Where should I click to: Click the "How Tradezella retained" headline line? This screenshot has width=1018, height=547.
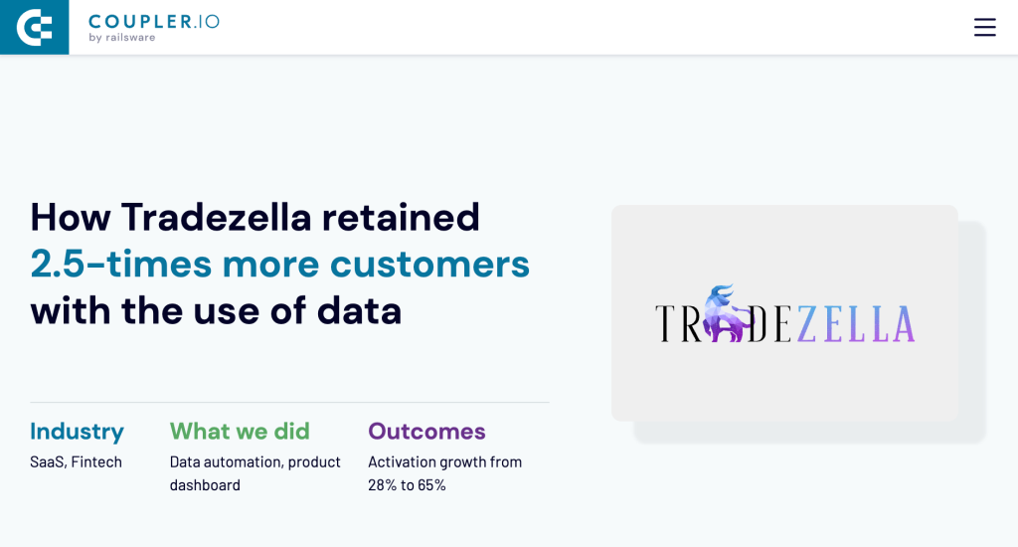click(x=255, y=216)
